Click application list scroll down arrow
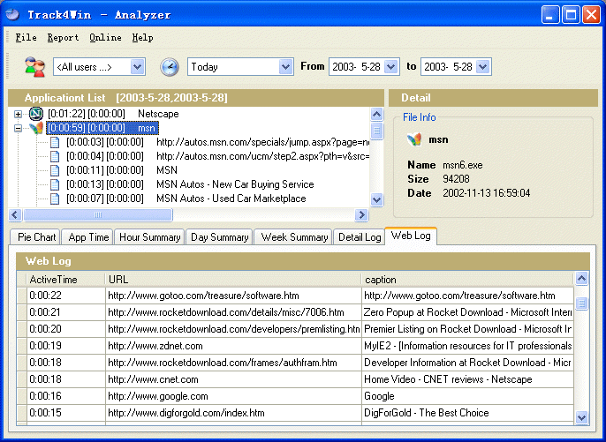Image resolution: width=606 pixels, height=442 pixels. pos(376,199)
